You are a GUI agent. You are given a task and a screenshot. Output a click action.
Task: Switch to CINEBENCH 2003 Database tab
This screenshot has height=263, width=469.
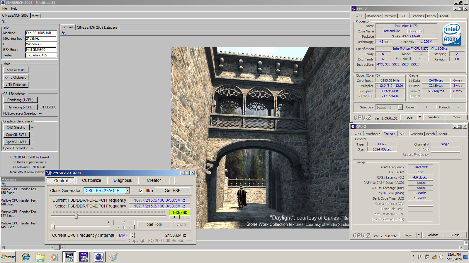click(97, 27)
